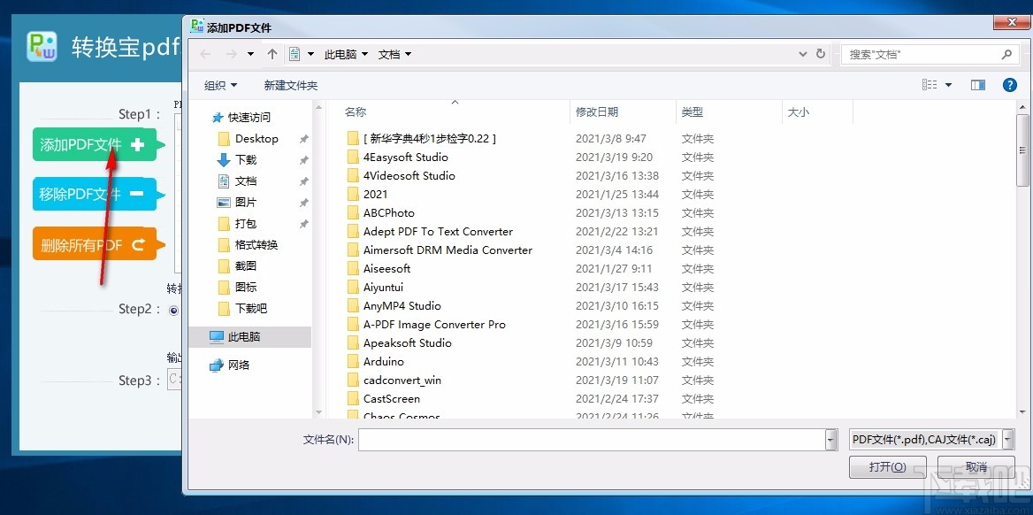This screenshot has width=1033, height=515.
Task: Toggle the pin next to 文档
Action: (303, 180)
